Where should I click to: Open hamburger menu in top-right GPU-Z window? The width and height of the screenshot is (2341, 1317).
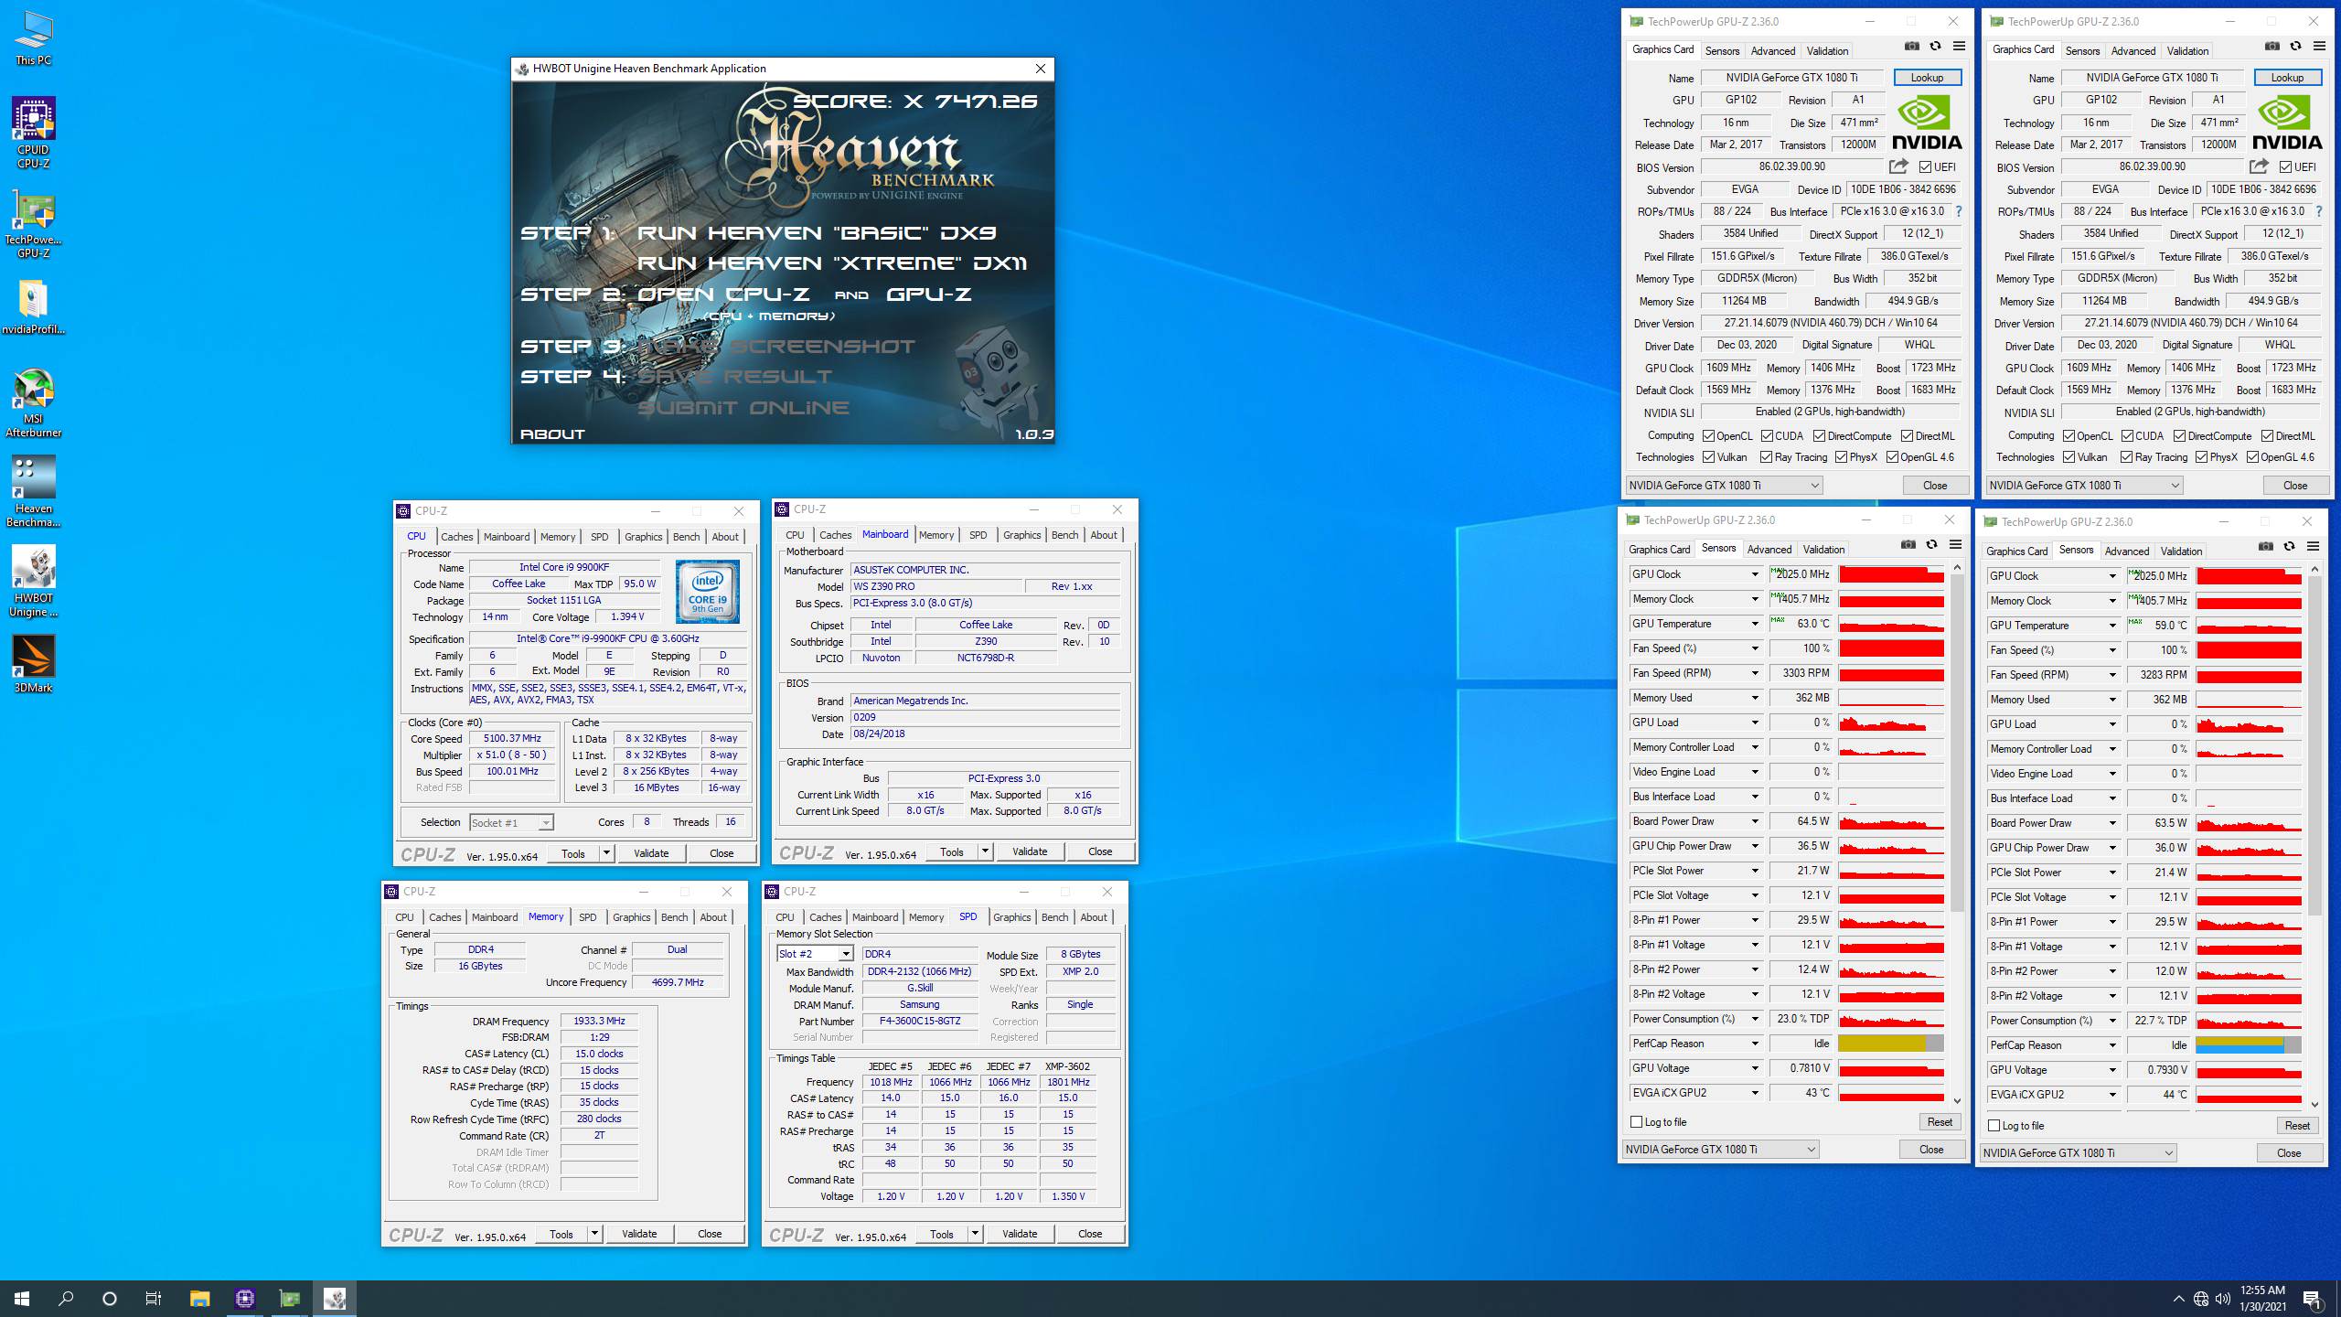click(x=2319, y=46)
